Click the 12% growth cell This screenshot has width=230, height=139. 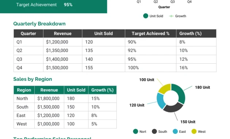coord(196,59)
